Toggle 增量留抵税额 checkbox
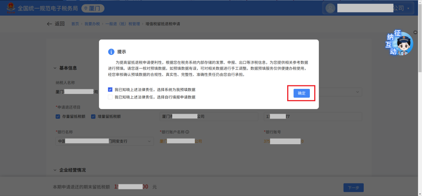 93,117
